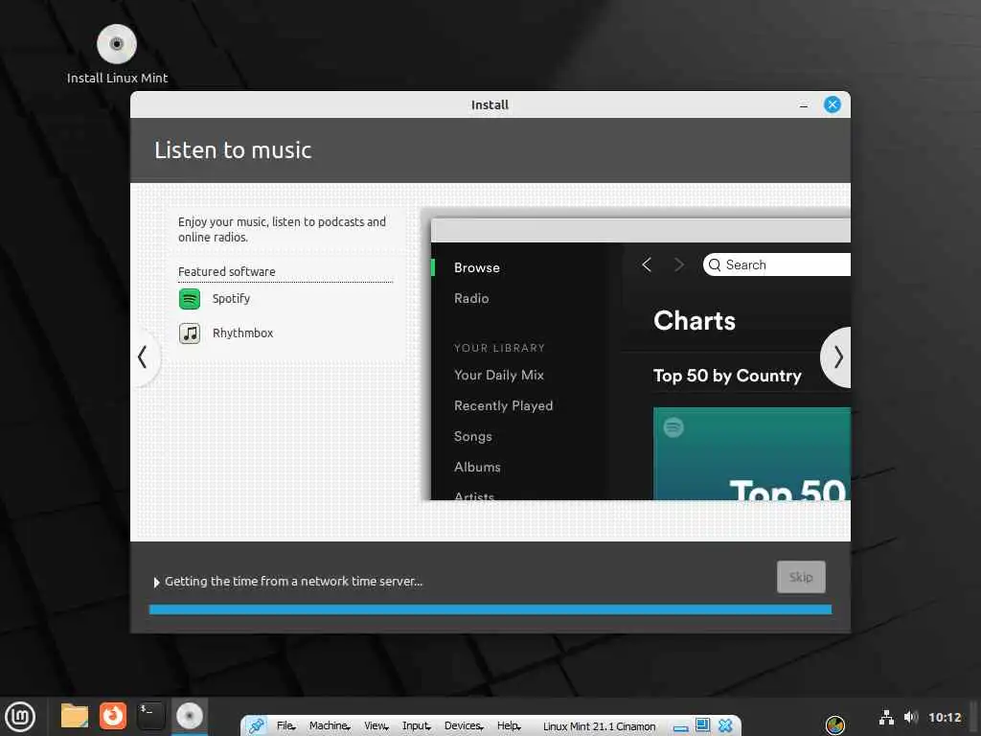981x736 pixels.
Task: Click the Spotify label text
Action: coord(231,299)
